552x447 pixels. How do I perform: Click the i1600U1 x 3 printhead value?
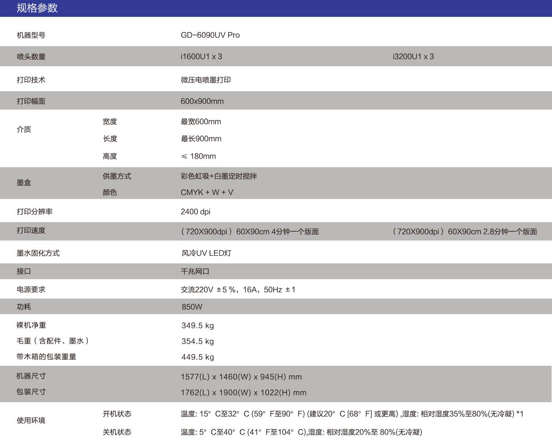201,57
